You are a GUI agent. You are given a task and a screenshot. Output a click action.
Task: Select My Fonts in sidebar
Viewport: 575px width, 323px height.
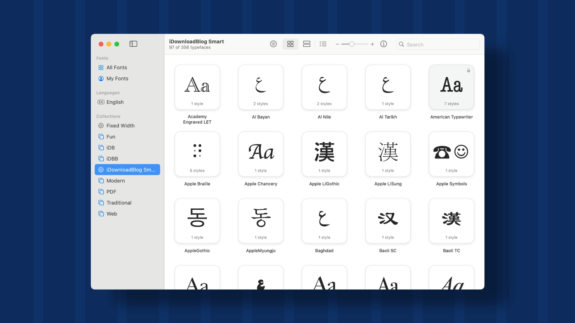(117, 78)
